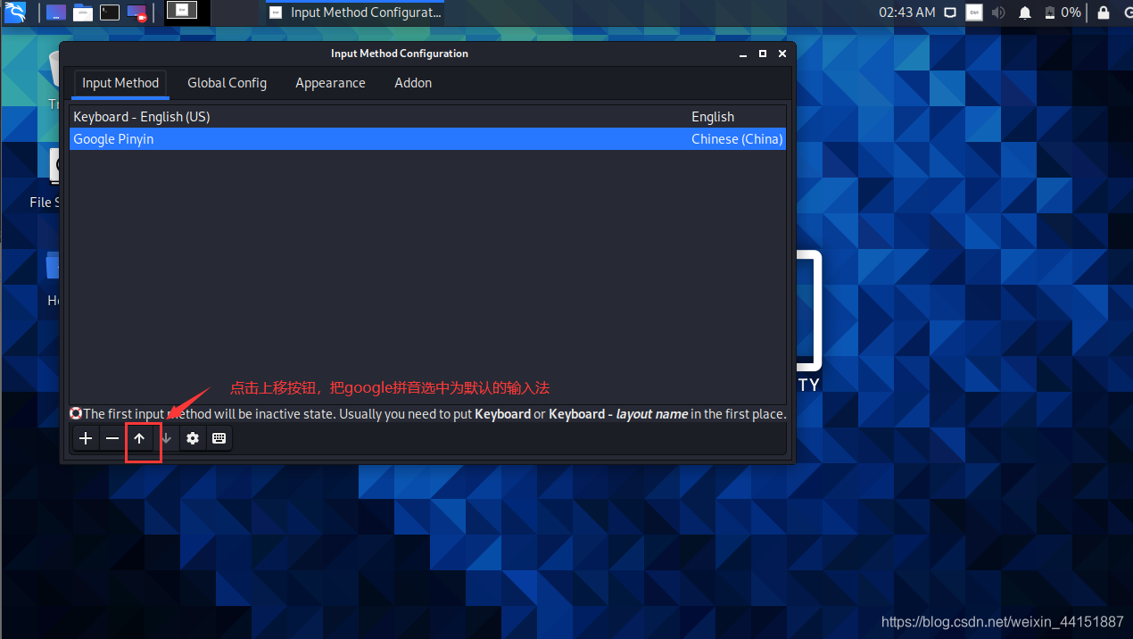
Task: Open keyboard layout selection button
Action: (x=219, y=438)
